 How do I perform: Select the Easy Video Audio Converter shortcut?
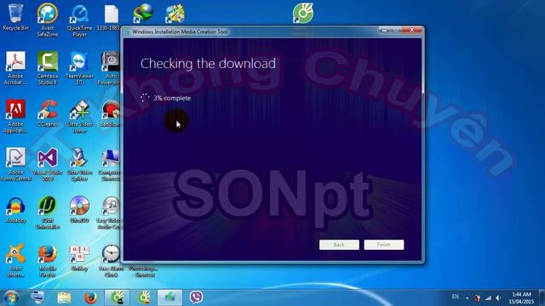coord(110,212)
